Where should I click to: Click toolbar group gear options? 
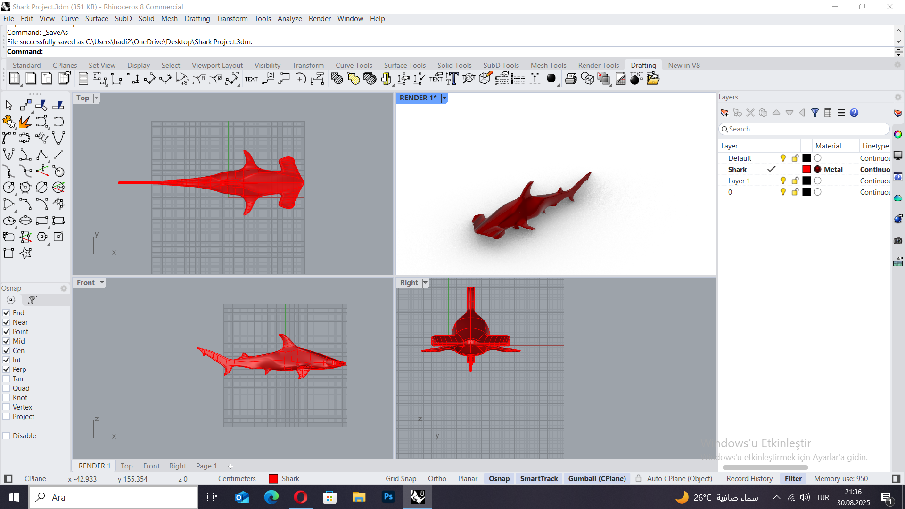pyautogui.click(x=897, y=65)
